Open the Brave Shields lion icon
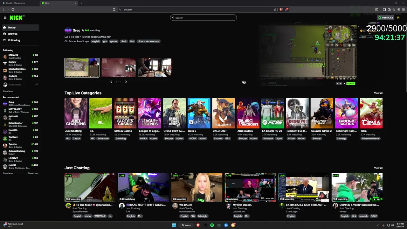Image resolution: width=407 pixels, height=229 pixels. 281,10
